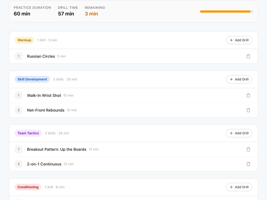Click the 5 min label after Russian Circles
This screenshot has width=267, height=200.
61,56
